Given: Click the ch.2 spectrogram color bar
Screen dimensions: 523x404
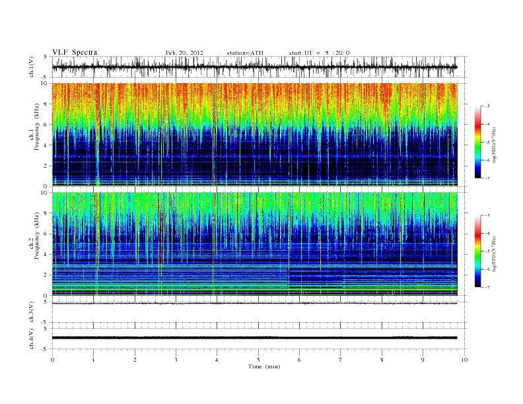Looking at the screenshot, I should point(477,252).
